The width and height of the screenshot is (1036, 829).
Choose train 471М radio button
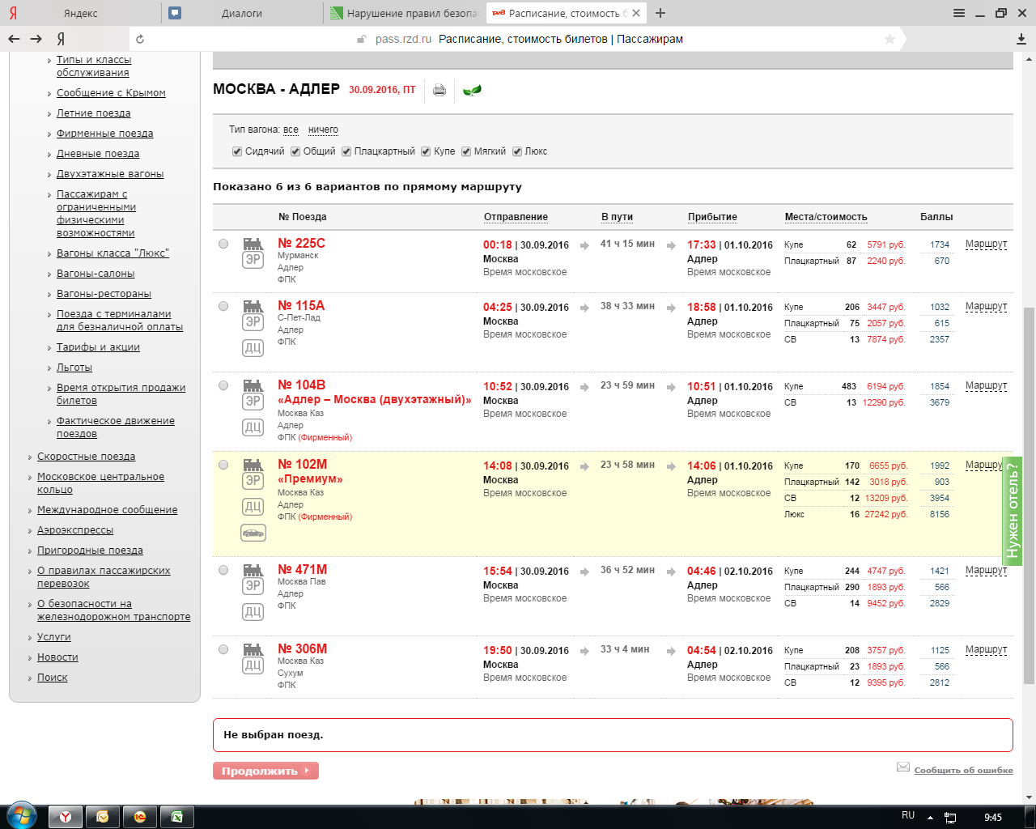(x=223, y=570)
